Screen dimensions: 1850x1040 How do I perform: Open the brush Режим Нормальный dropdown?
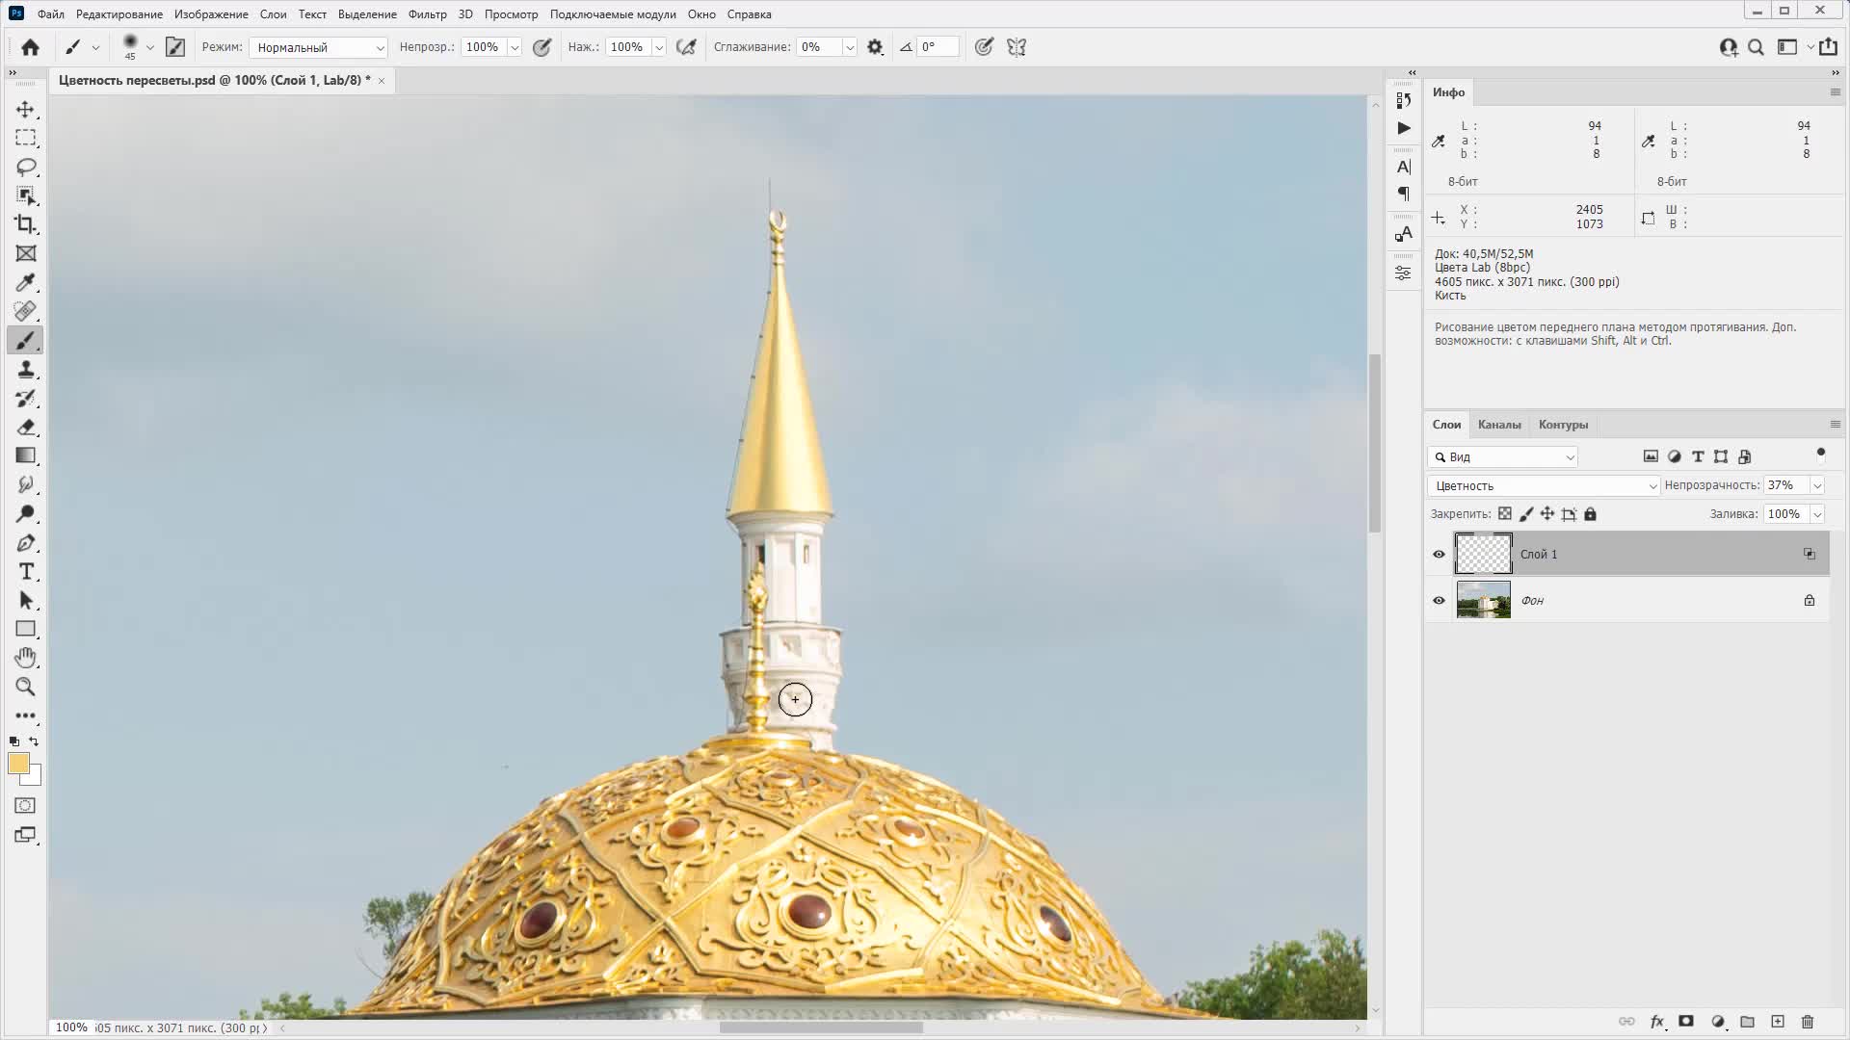[x=318, y=47]
